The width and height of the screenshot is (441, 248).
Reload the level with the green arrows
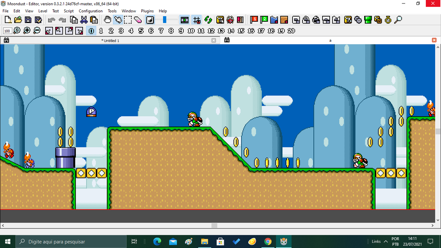click(x=208, y=20)
